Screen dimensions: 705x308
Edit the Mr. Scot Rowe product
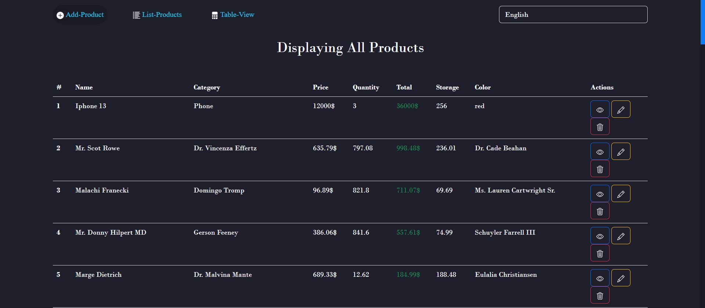click(621, 151)
